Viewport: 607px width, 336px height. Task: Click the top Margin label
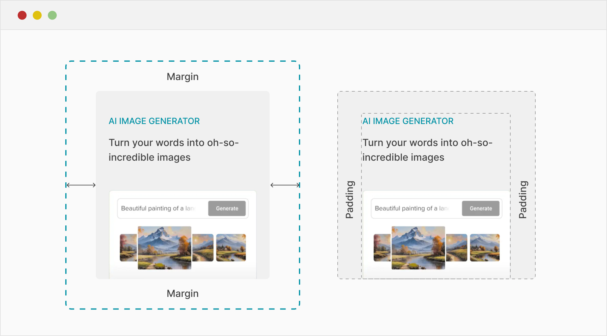(x=182, y=77)
